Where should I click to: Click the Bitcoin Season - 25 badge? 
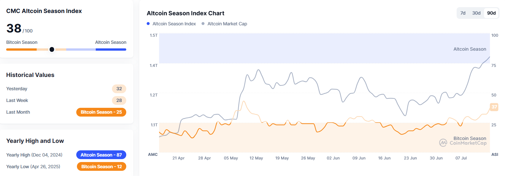tap(101, 112)
